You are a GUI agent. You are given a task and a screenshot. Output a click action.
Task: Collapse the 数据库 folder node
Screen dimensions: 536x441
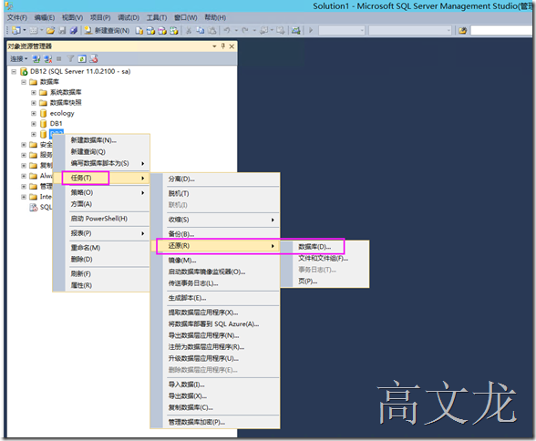click(24, 82)
